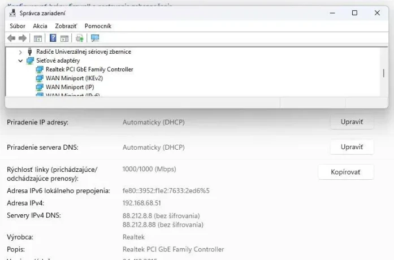Click the USB controllers plug icon
394x260 pixels.
click(29, 52)
